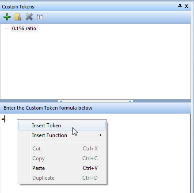Viewport: 194px width, 193px height.
Task: Click the right arrow on splitter handle
Action: 130,101
